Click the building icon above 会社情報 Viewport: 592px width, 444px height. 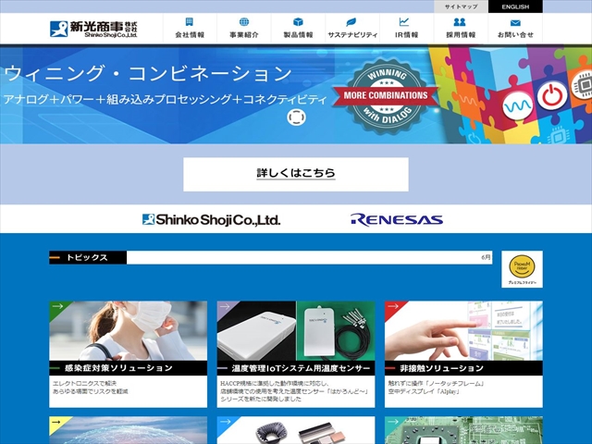190,21
